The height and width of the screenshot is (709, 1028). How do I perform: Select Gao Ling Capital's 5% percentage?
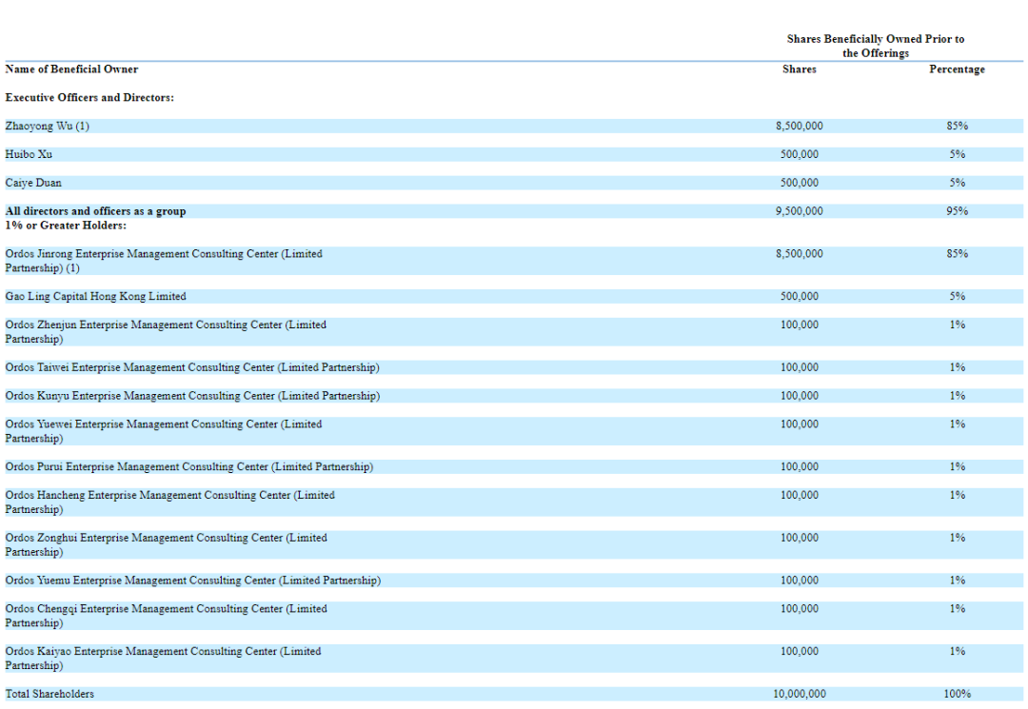coord(958,296)
